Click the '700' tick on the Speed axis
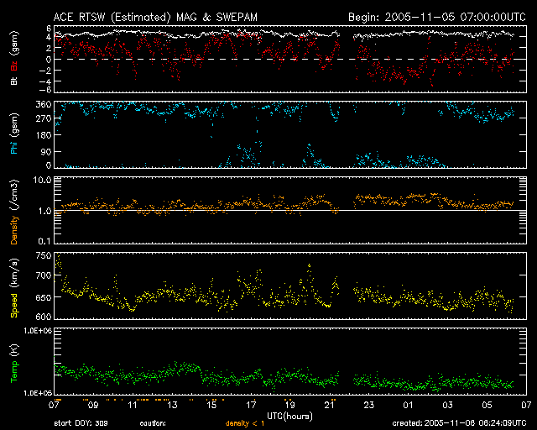Image resolution: width=537 pixels, height=430 pixels. tap(44, 275)
